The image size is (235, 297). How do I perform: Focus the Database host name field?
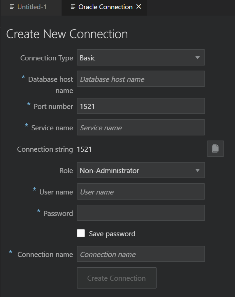coord(141,78)
